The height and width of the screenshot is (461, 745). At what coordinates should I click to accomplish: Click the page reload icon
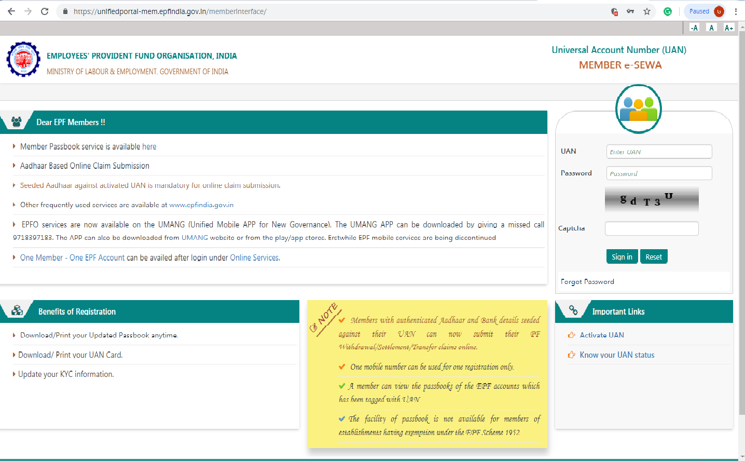[x=44, y=11]
